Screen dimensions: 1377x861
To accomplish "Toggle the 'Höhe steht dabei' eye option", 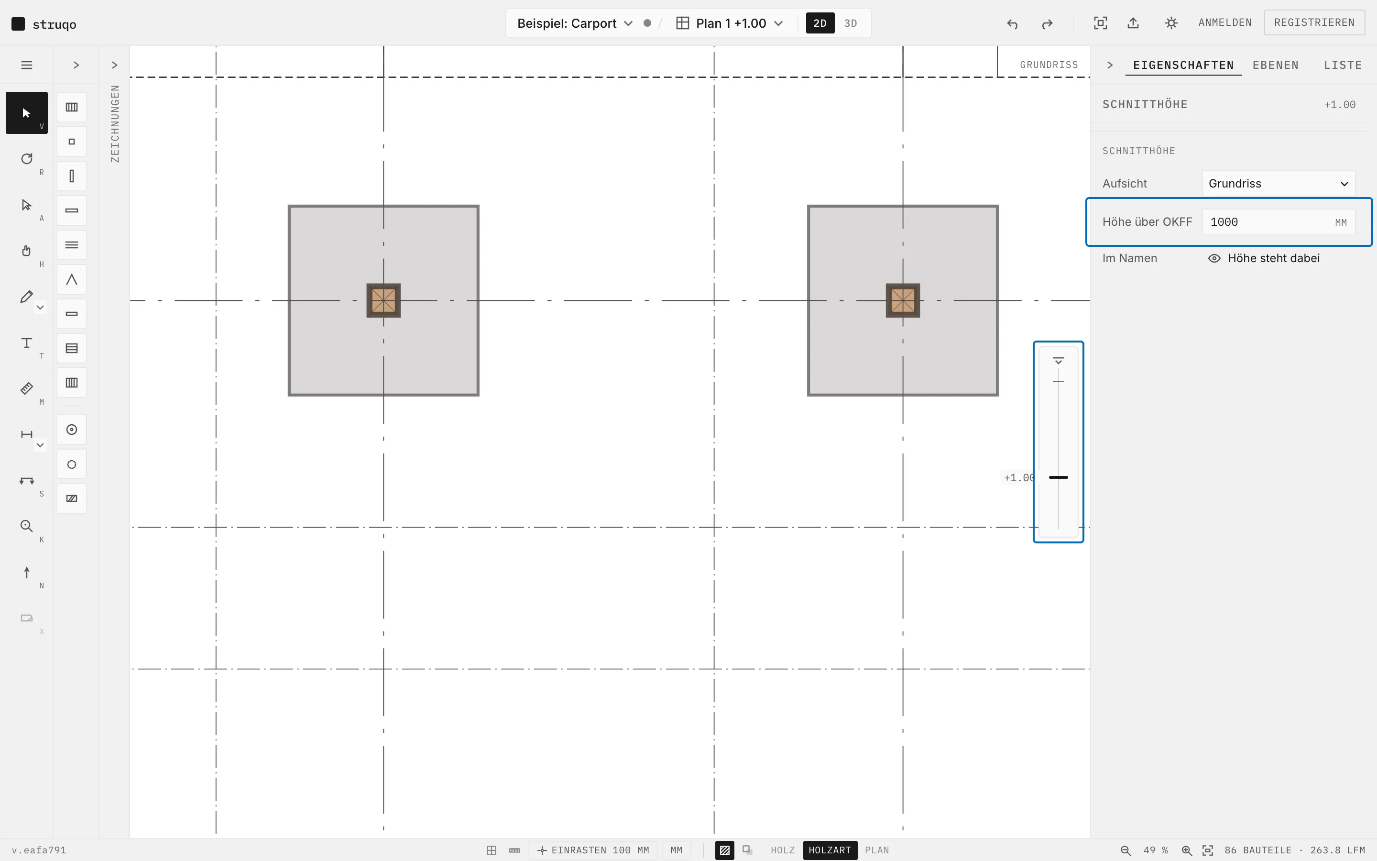I will [1264, 258].
